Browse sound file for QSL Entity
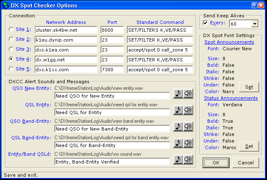 (x=178, y=110)
